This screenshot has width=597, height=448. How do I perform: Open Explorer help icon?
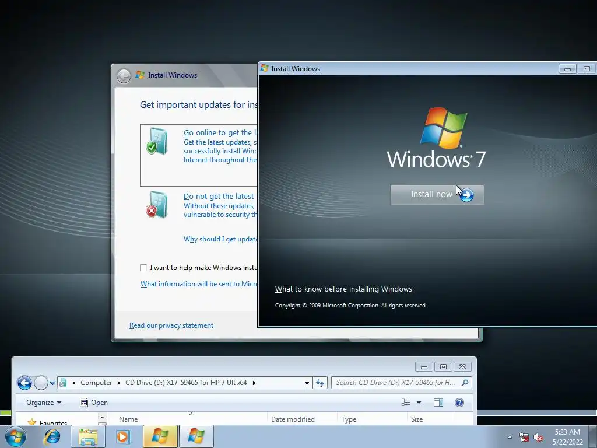459,402
